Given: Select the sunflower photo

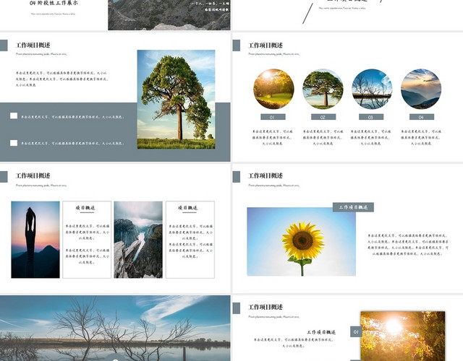Looking at the screenshot, I should (301, 242).
